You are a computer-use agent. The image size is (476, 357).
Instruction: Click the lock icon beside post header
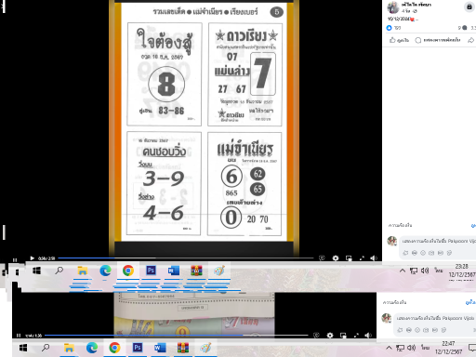pos(469,7)
